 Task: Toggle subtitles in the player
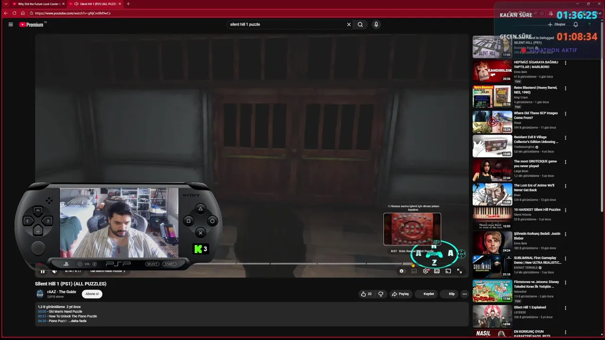click(x=414, y=271)
